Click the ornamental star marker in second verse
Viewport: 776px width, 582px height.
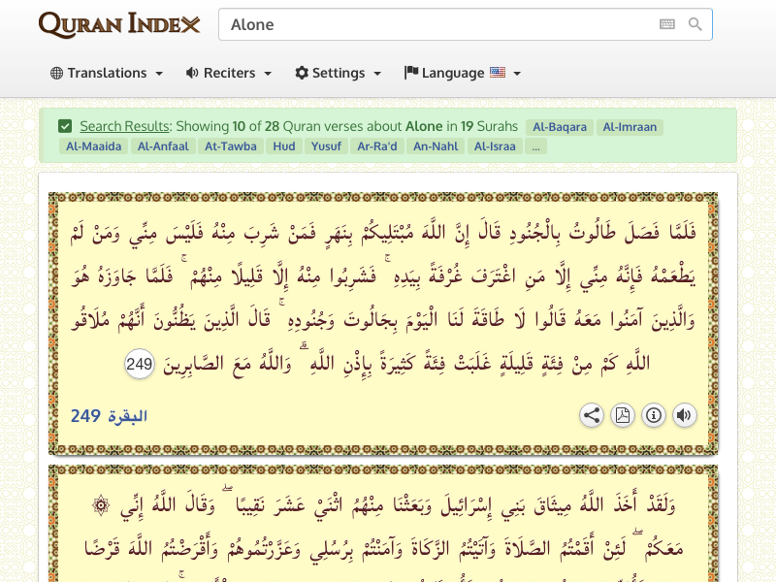[x=101, y=505]
